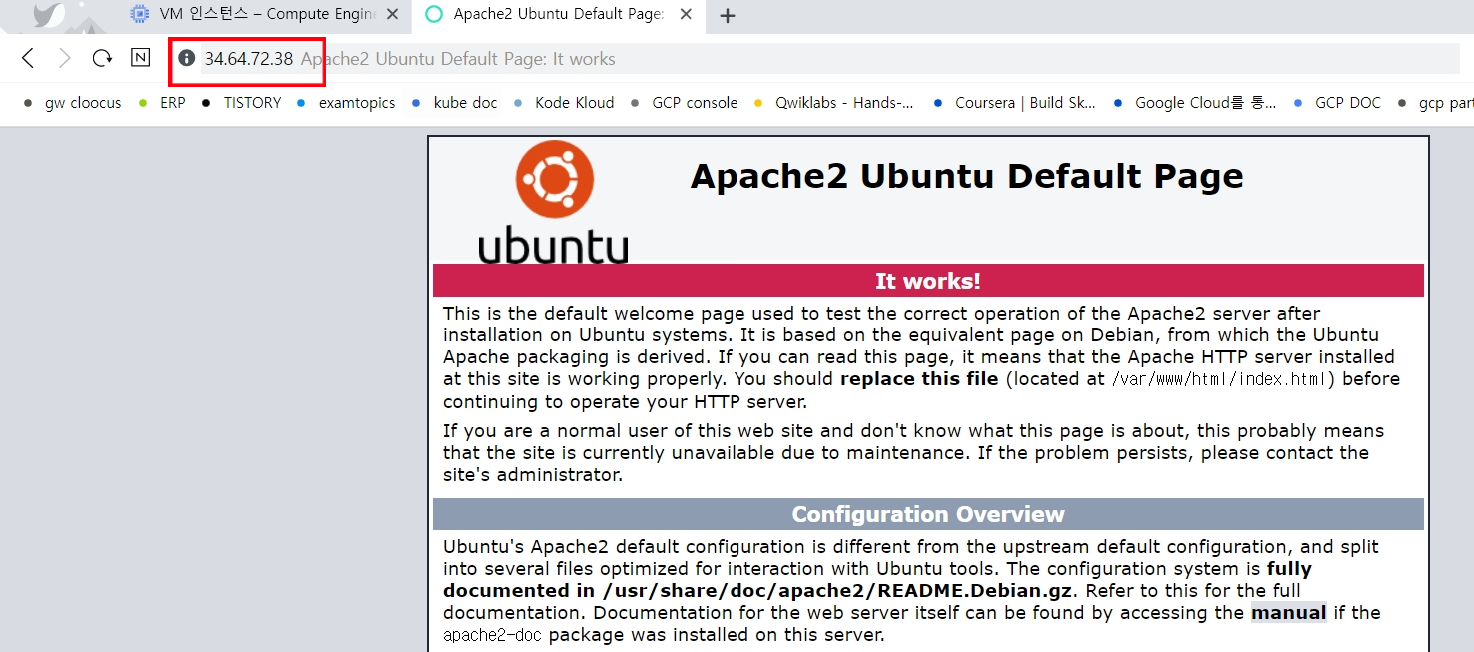This screenshot has width=1474, height=652.
Task: Click the address bar showing 34.64.72.38
Action: click(x=814, y=59)
